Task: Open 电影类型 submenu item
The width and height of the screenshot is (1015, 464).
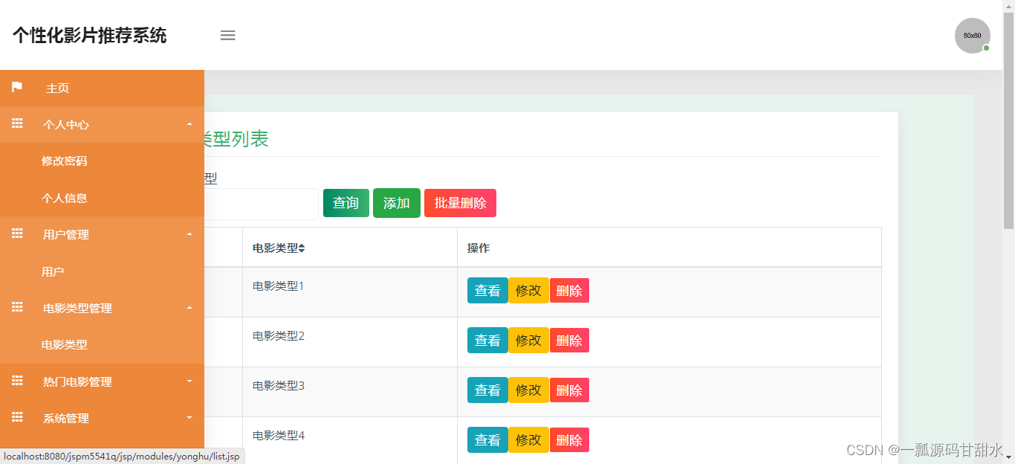Action: click(65, 344)
